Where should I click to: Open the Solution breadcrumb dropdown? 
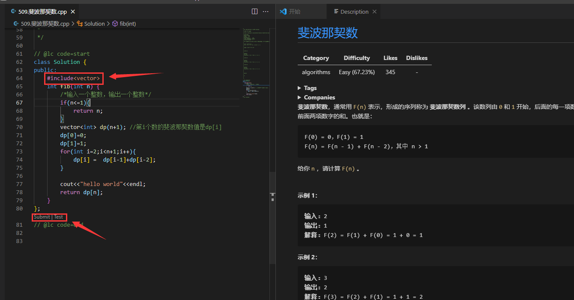(x=94, y=24)
